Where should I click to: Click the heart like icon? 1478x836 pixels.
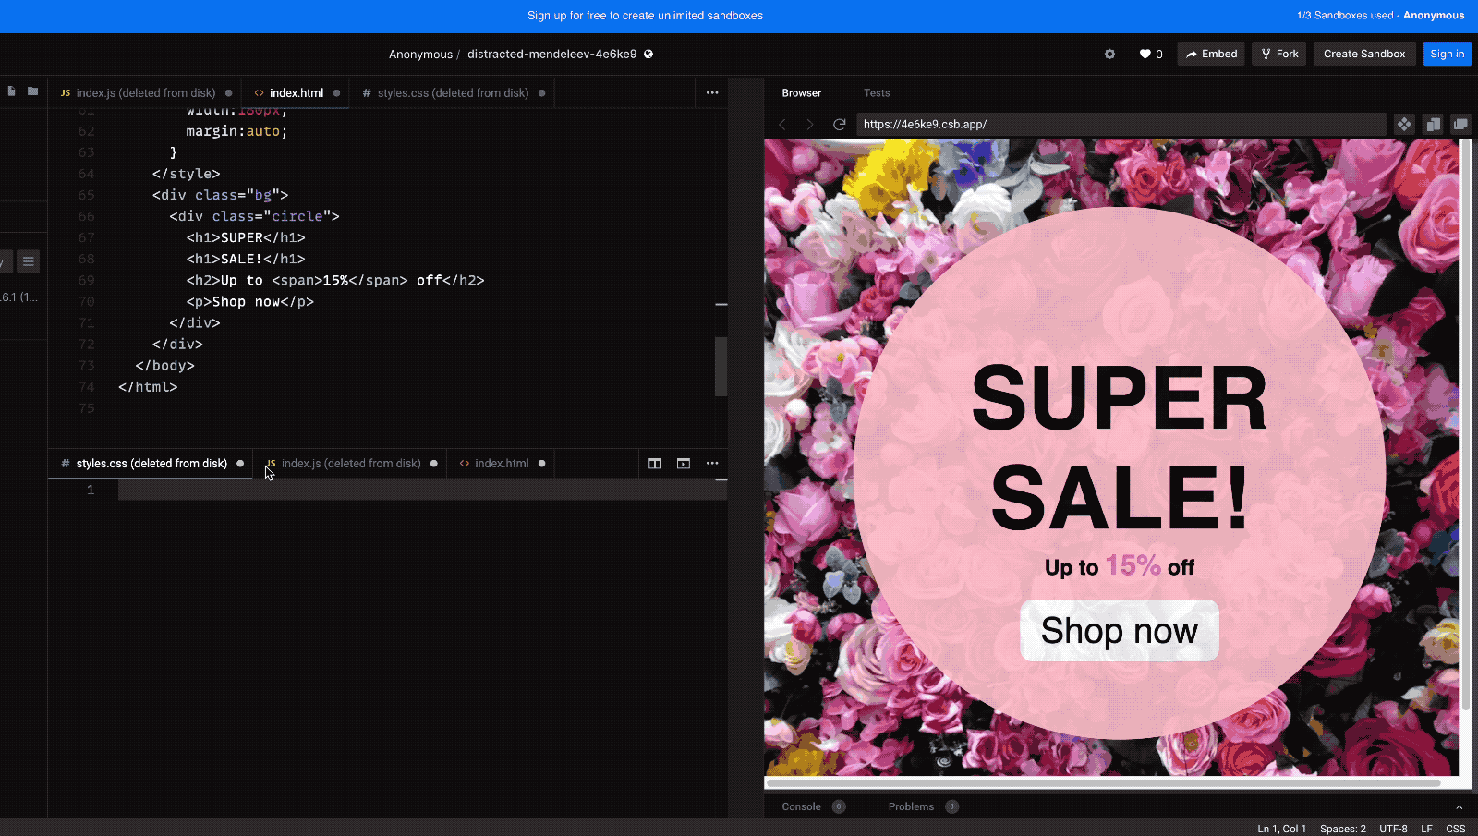pos(1145,55)
